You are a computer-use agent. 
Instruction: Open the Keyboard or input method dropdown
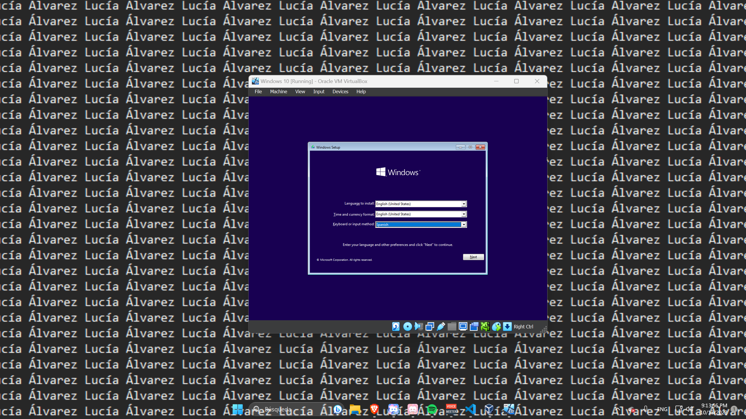click(464, 224)
